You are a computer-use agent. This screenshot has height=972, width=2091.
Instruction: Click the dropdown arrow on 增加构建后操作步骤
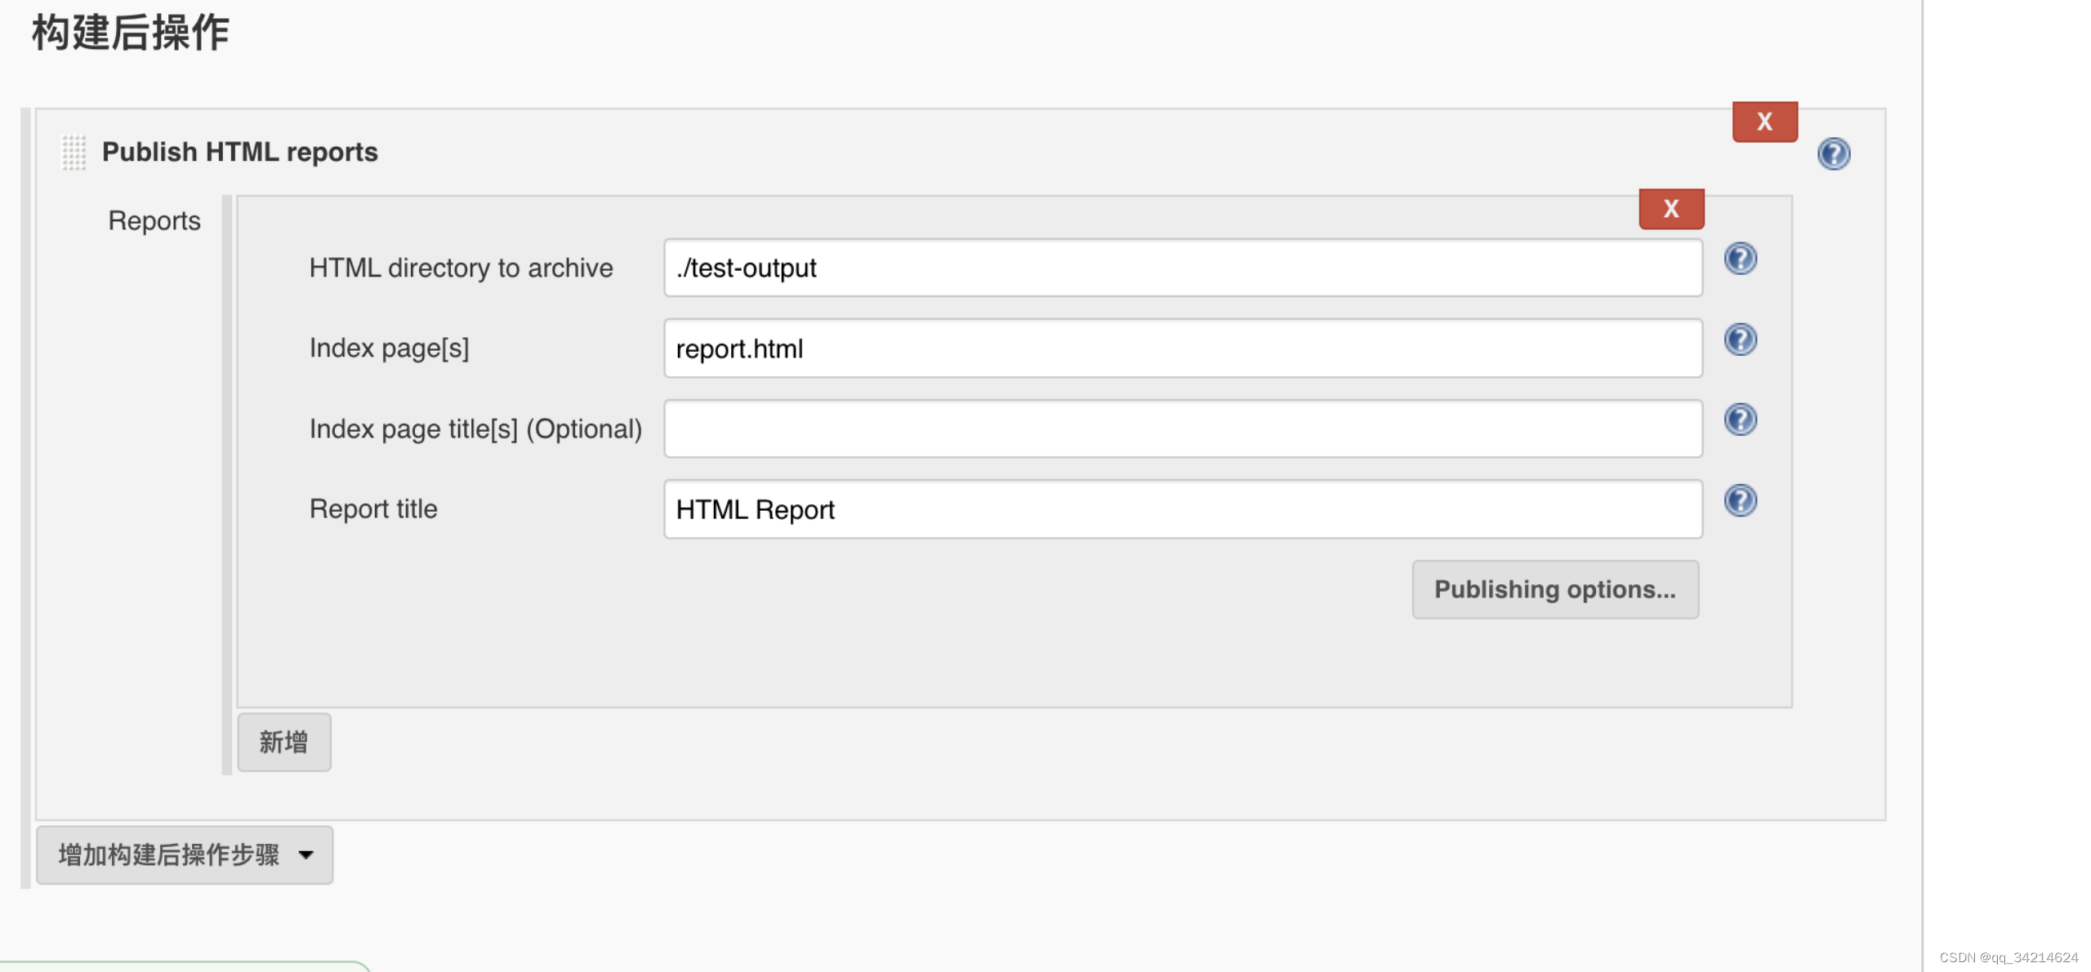[306, 854]
